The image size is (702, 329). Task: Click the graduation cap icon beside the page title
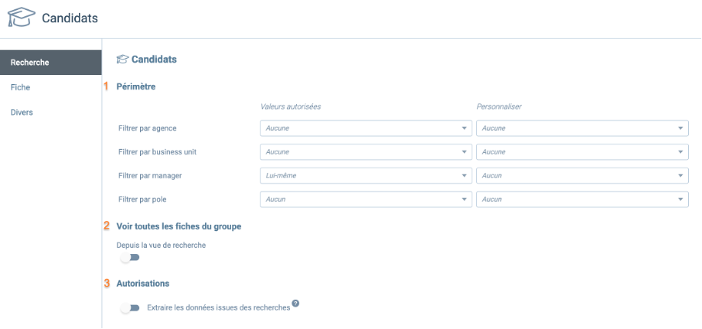(21, 17)
